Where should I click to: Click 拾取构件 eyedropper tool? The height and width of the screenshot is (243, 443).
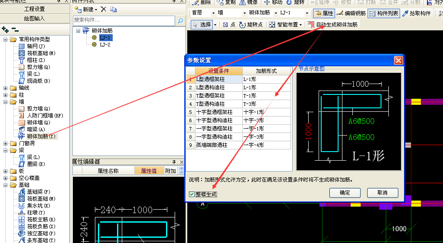417,13
